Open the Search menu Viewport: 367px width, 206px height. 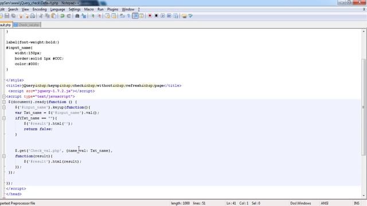point(13,9)
